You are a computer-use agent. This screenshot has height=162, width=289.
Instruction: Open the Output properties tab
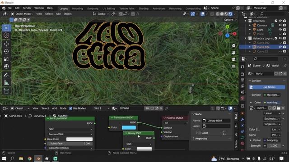[x=242, y=80]
